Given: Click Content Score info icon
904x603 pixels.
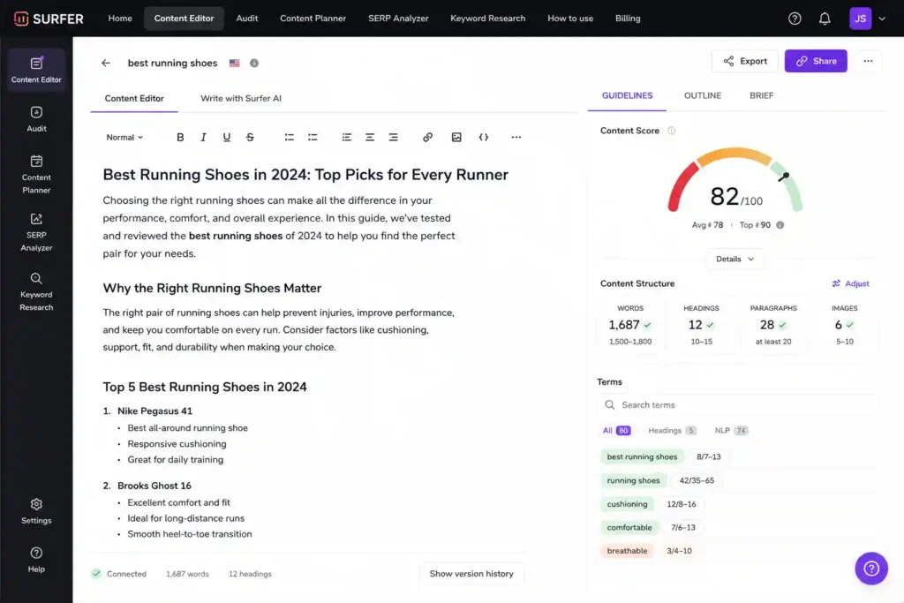Looking at the screenshot, I should click(x=671, y=131).
